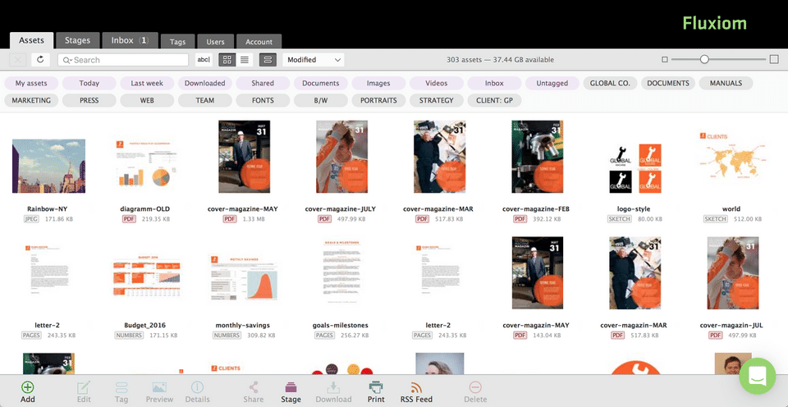788x407 pixels.
Task: Select the MANUALS tag
Action: point(726,84)
